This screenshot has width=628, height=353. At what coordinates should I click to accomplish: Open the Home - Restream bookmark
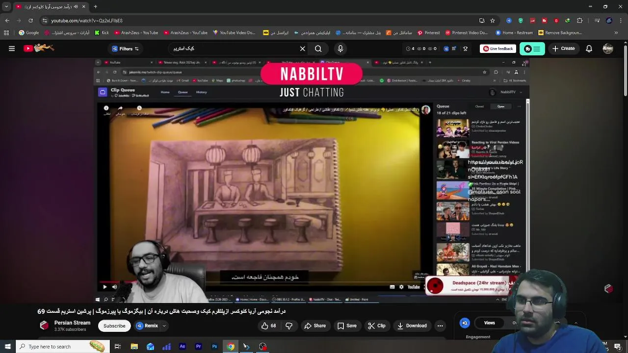[x=514, y=33]
